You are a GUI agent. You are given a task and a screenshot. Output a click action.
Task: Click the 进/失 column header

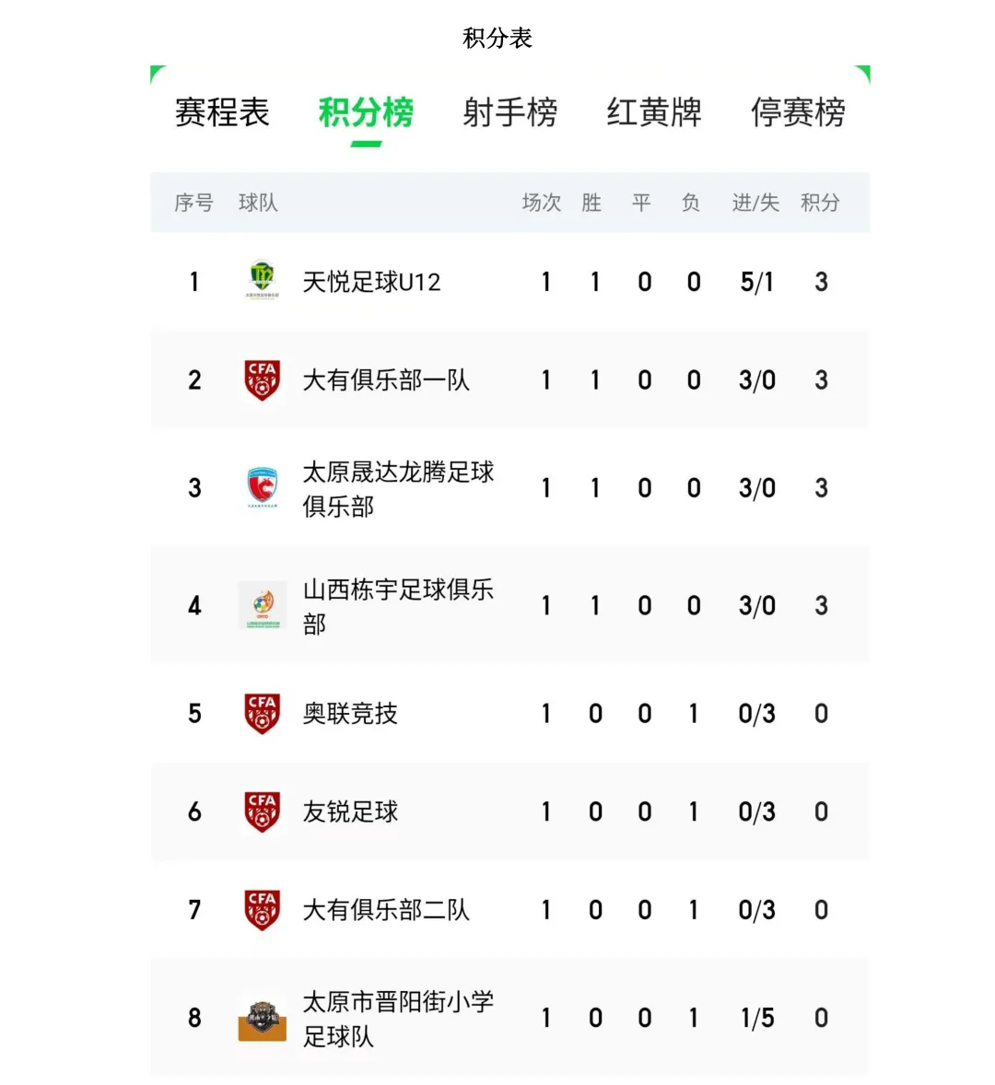755,203
